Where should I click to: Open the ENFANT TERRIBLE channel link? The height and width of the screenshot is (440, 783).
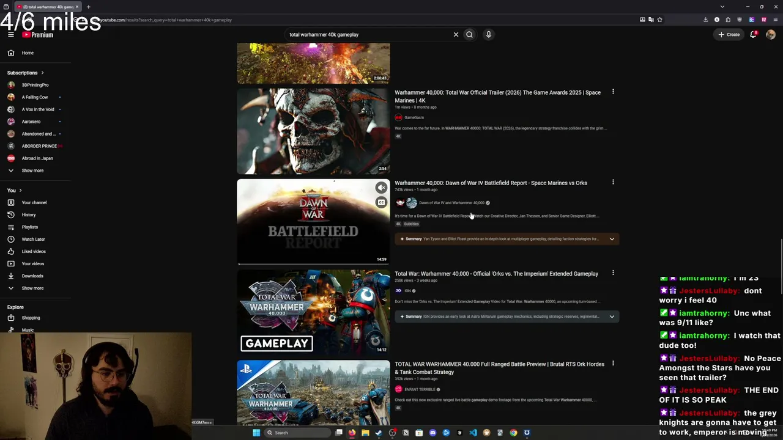pyautogui.click(x=420, y=389)
